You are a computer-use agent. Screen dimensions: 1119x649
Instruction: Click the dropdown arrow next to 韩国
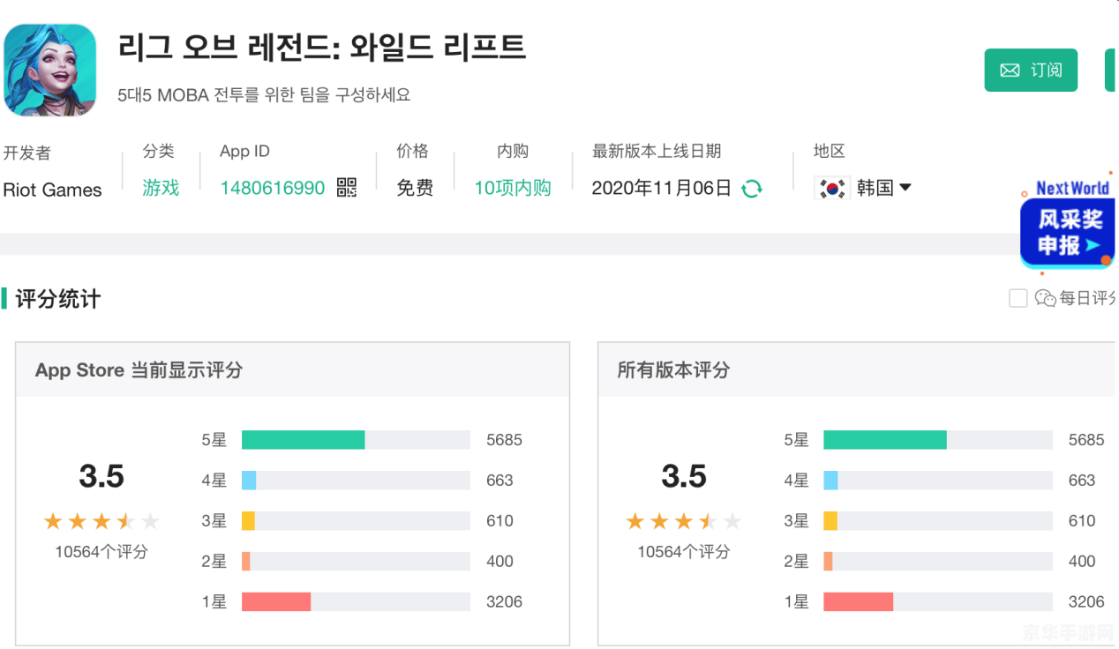click(x=905, y=187)
